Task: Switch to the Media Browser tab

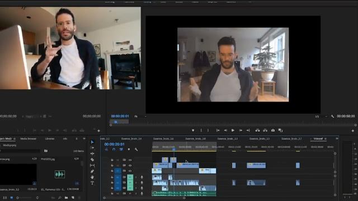Action: (29, 138)
